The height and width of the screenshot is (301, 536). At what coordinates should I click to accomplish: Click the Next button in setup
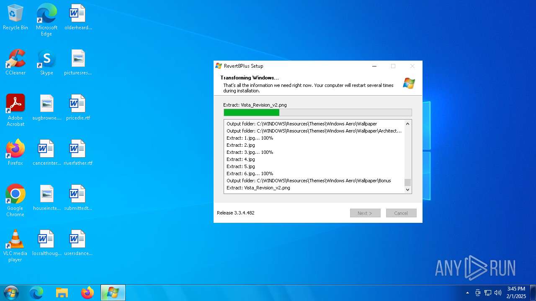pyautogui.click(x=365, y=213)
